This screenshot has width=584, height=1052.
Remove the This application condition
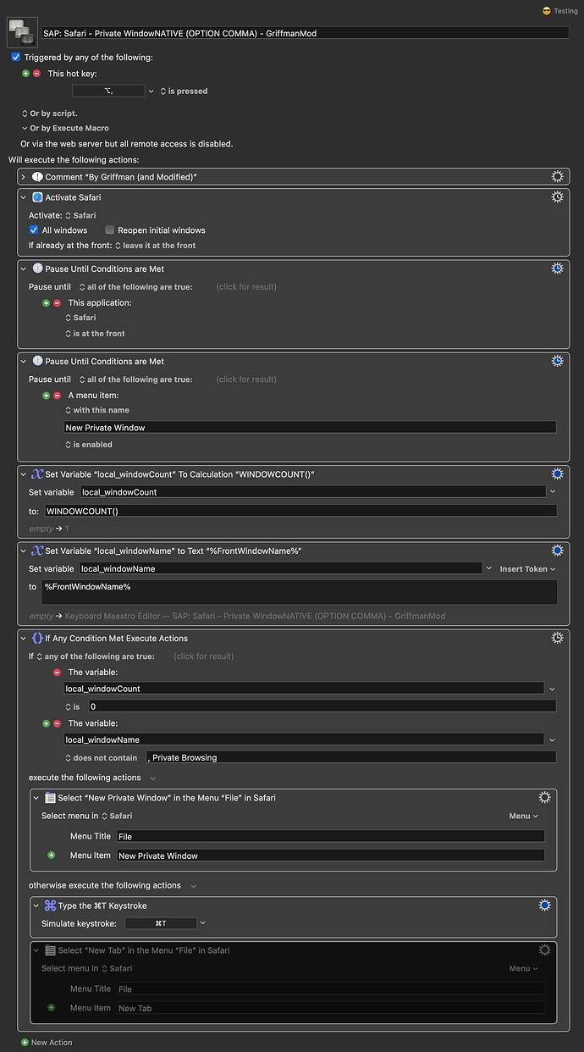click(58, 302)
